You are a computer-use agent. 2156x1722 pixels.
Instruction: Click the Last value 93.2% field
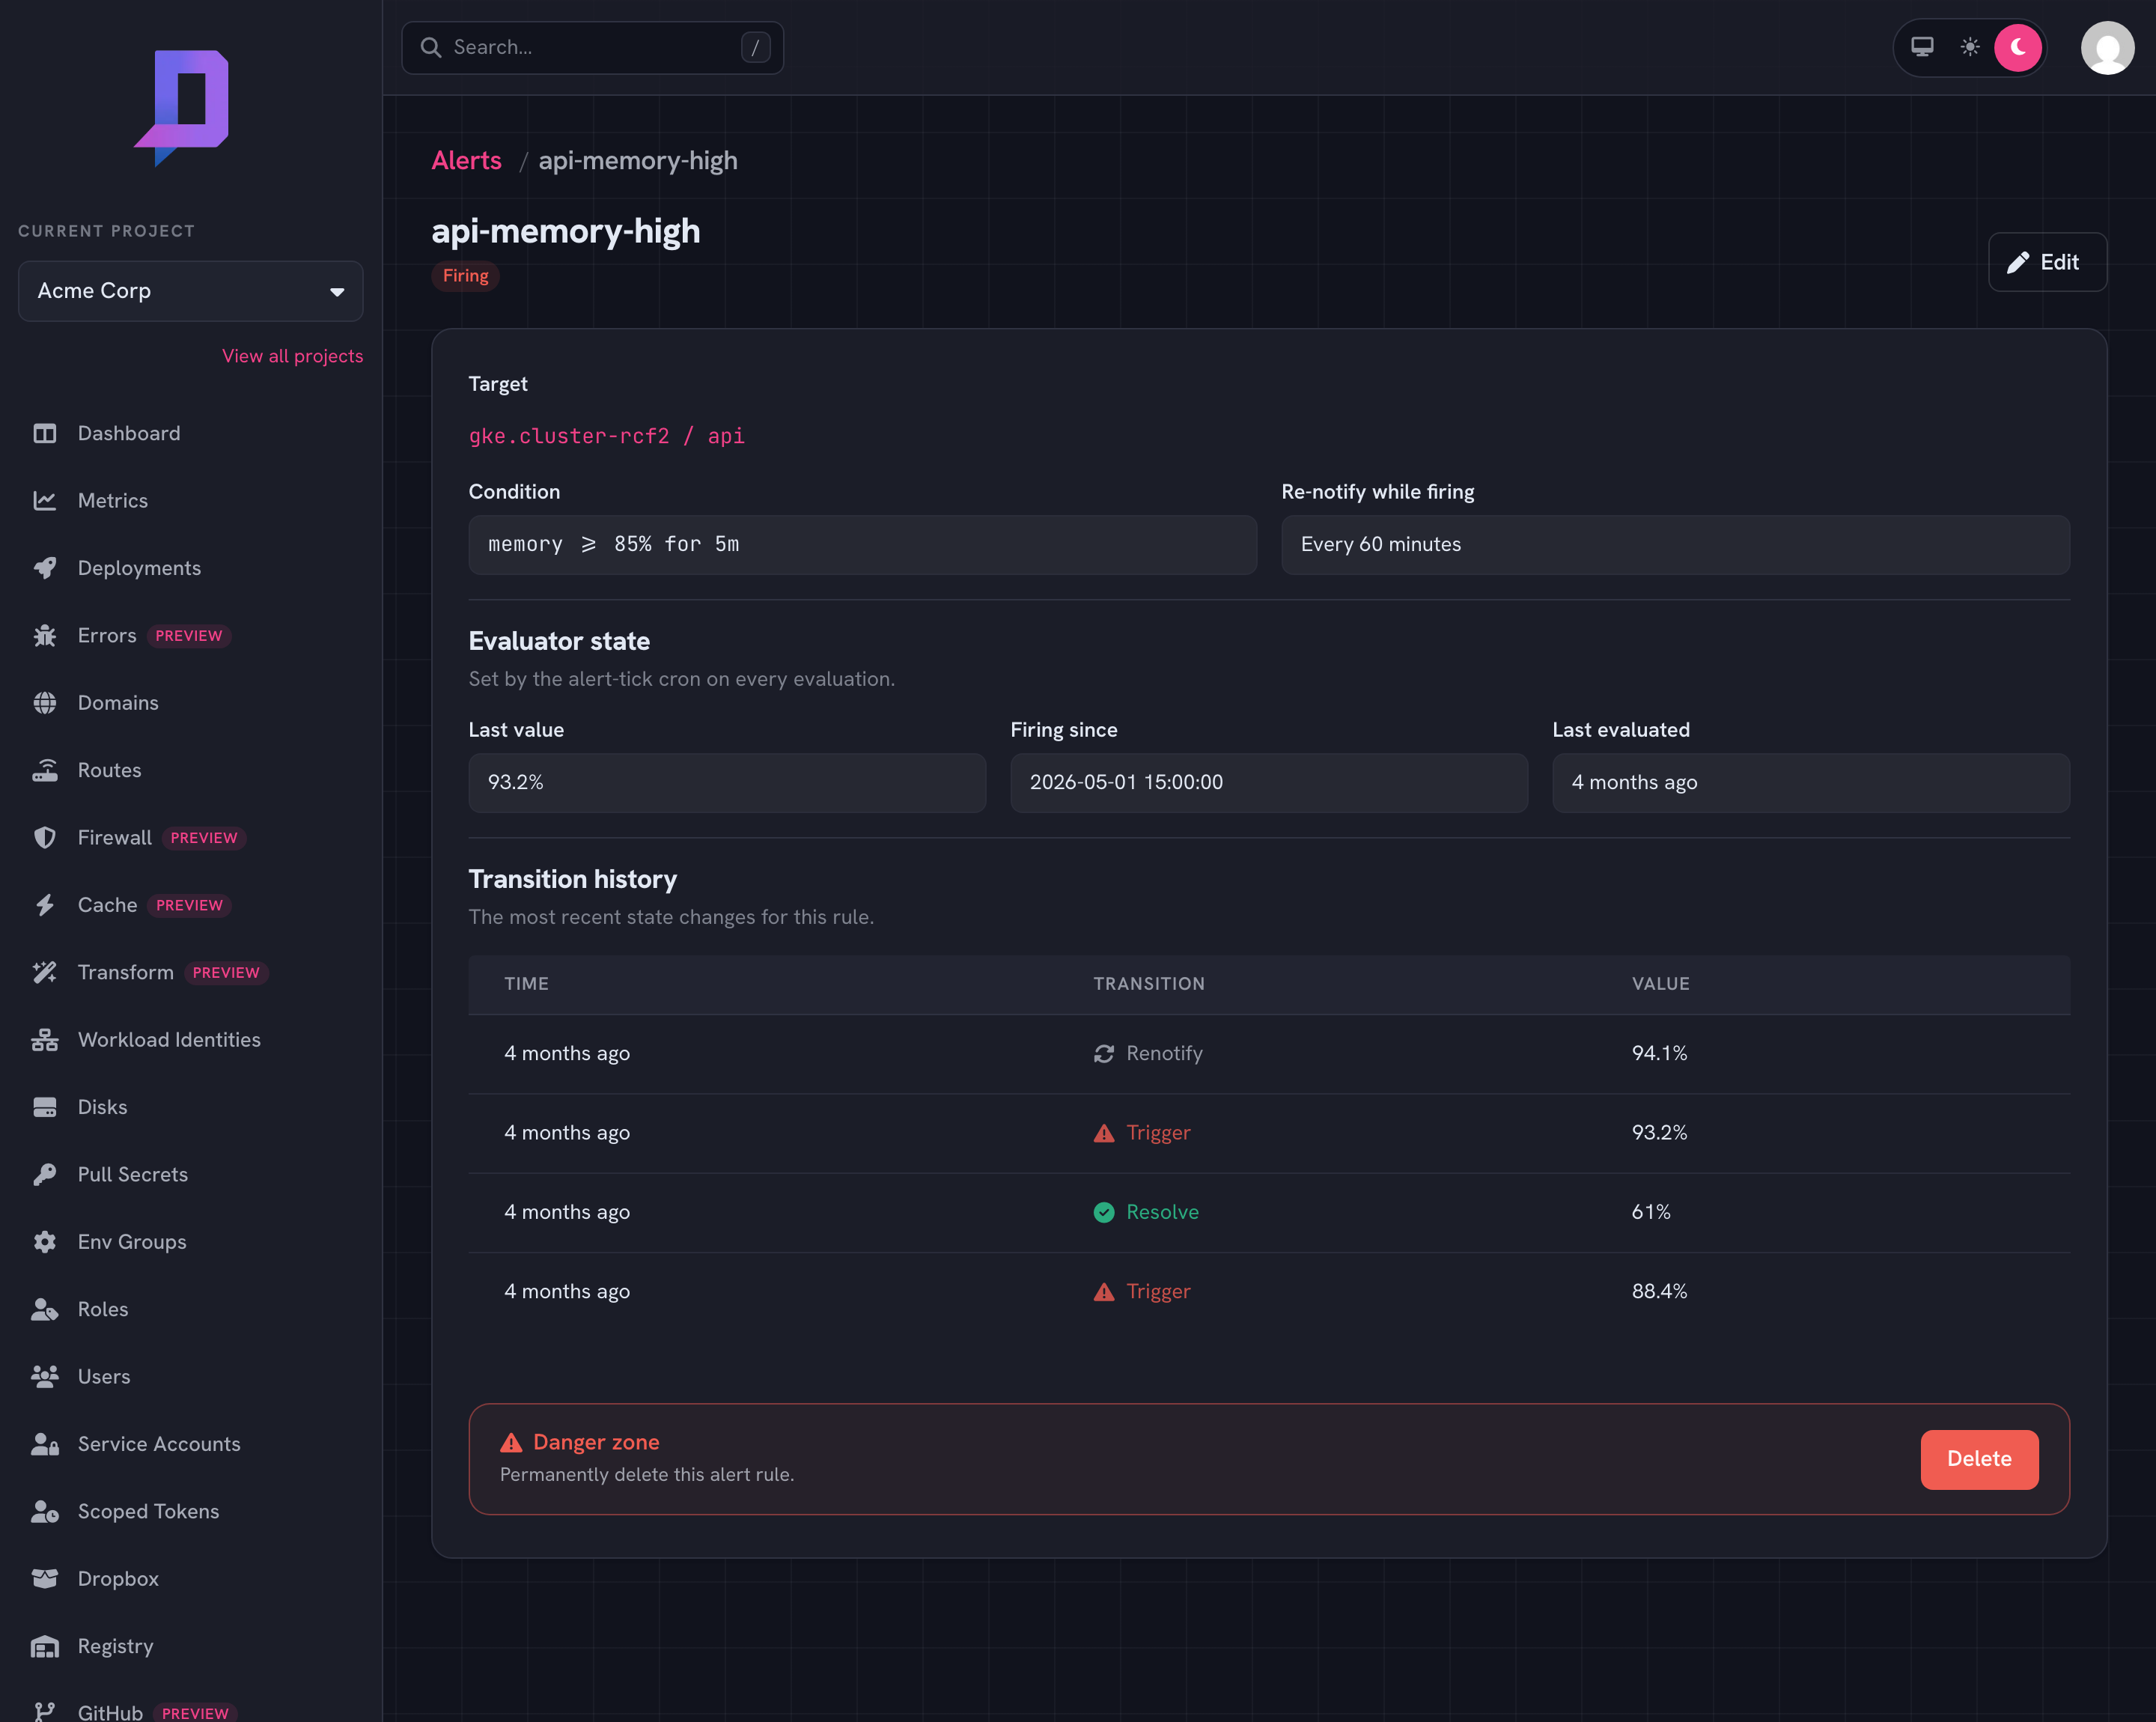pos(727,783)
